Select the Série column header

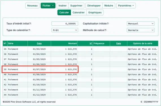coord(18,43)
